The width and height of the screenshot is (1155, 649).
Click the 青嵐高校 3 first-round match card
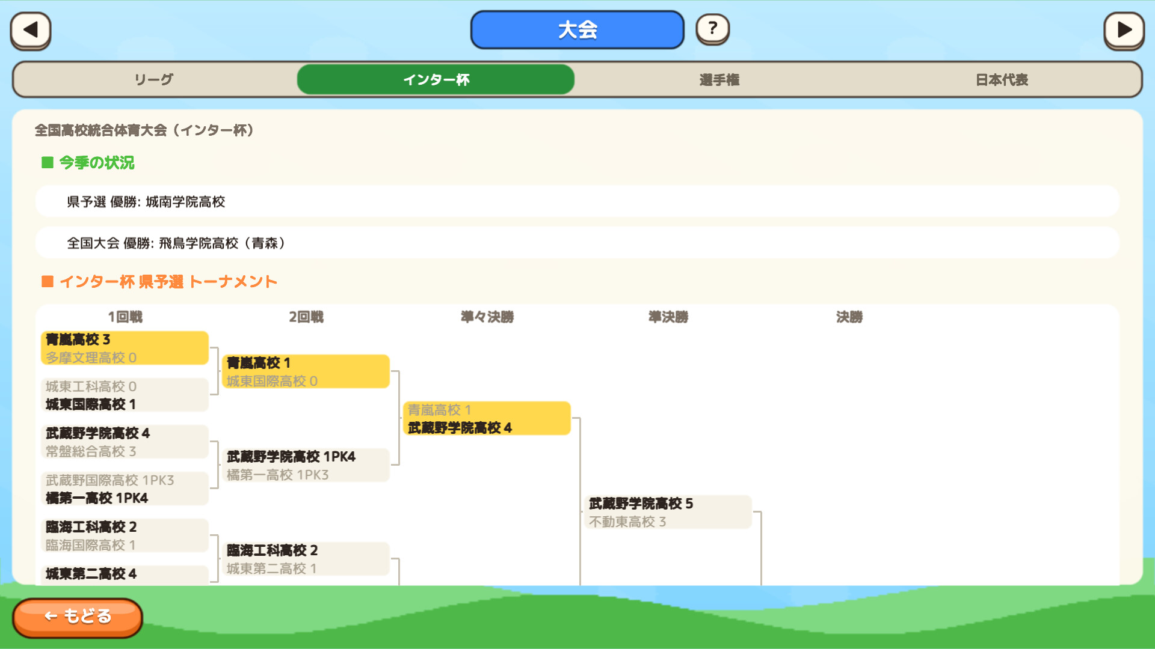[x=125, y=348]
